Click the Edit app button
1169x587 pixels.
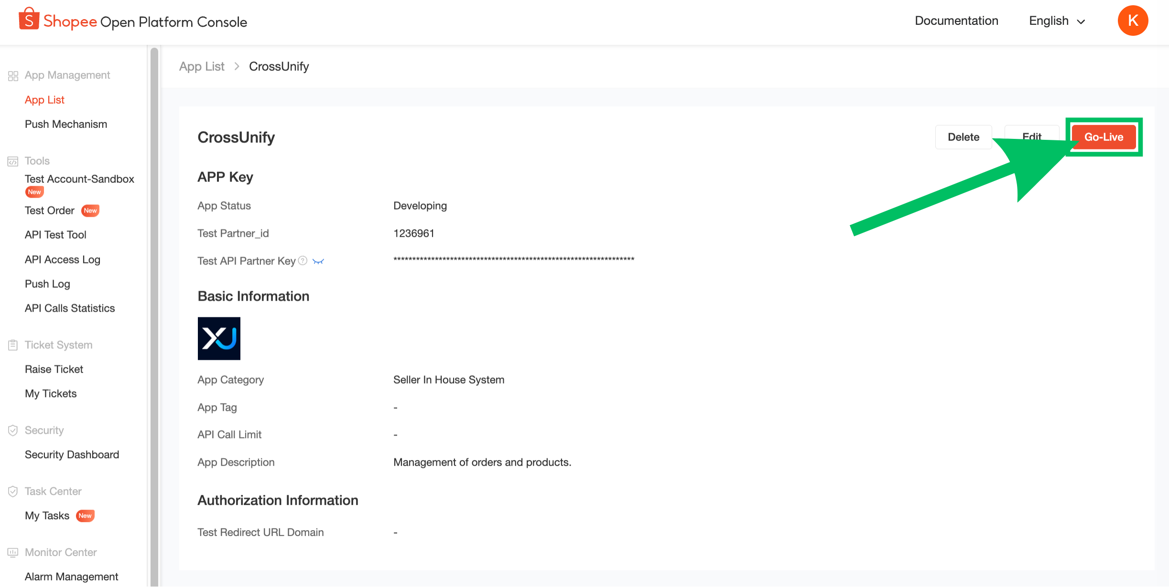tap(1032, 137)
